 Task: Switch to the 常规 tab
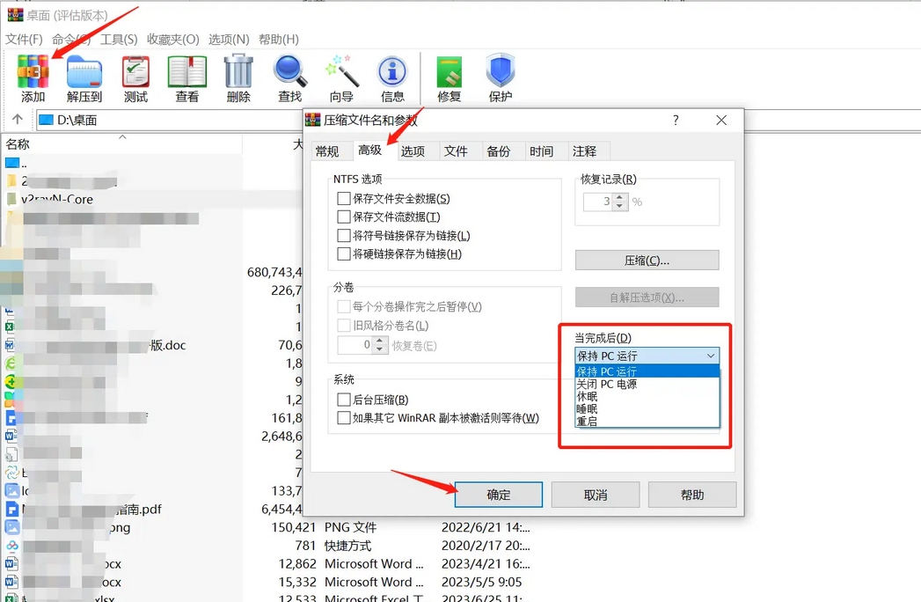(327, 151)
